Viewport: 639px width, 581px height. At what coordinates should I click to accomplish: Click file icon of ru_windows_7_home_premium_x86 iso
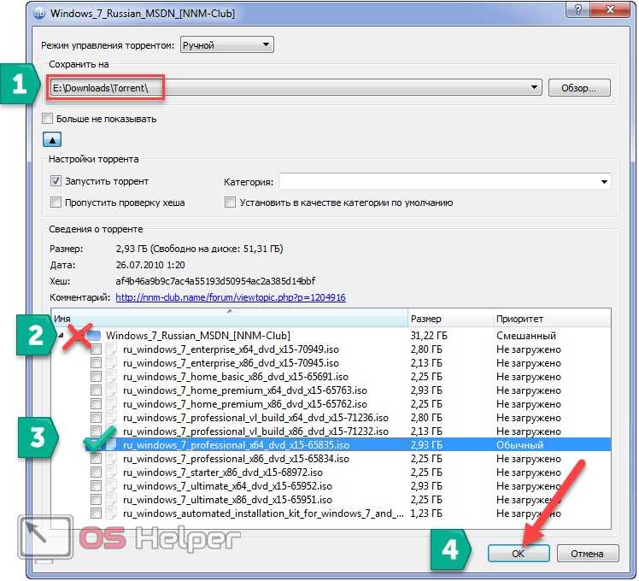[112, 404]
